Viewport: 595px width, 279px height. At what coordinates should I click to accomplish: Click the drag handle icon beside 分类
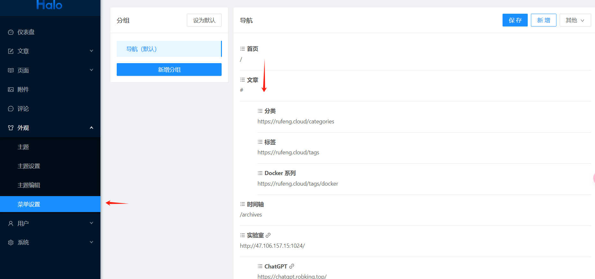tap(260, 111)
